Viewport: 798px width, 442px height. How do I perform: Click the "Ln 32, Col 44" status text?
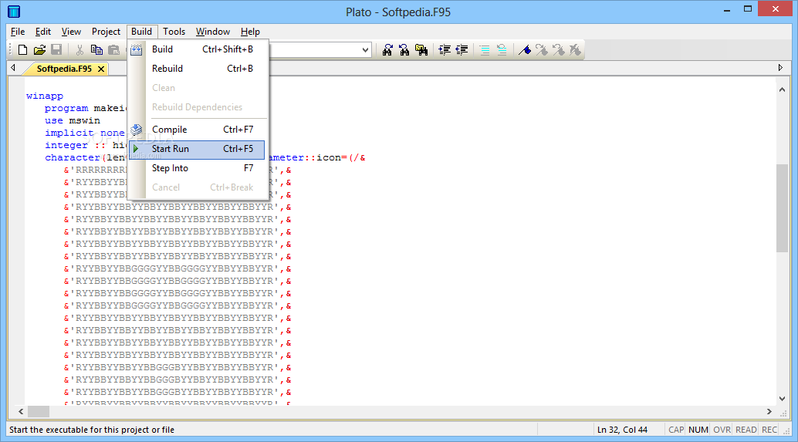[622, 430]
